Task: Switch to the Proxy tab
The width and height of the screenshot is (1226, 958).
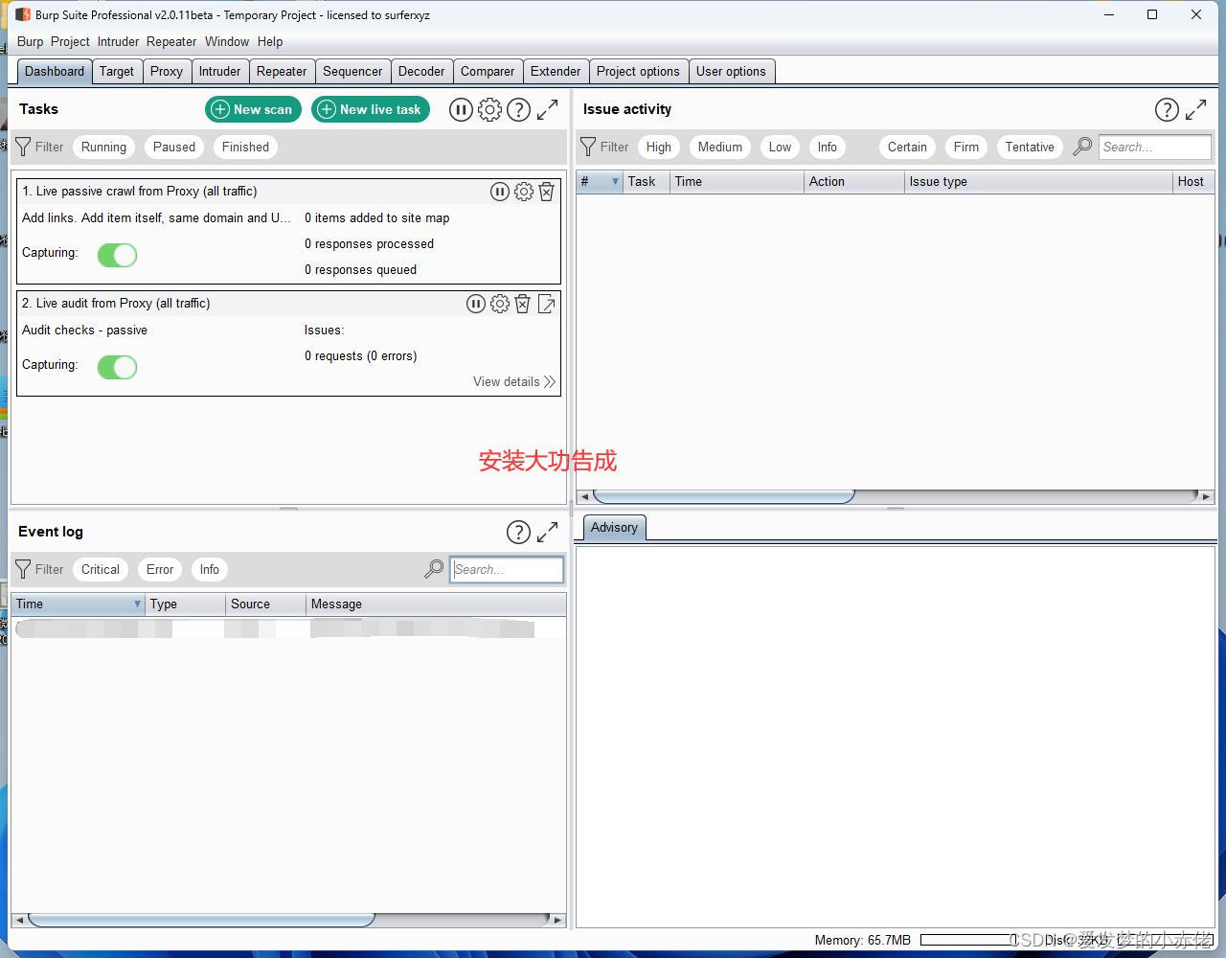Action: (x=167, y=71)
